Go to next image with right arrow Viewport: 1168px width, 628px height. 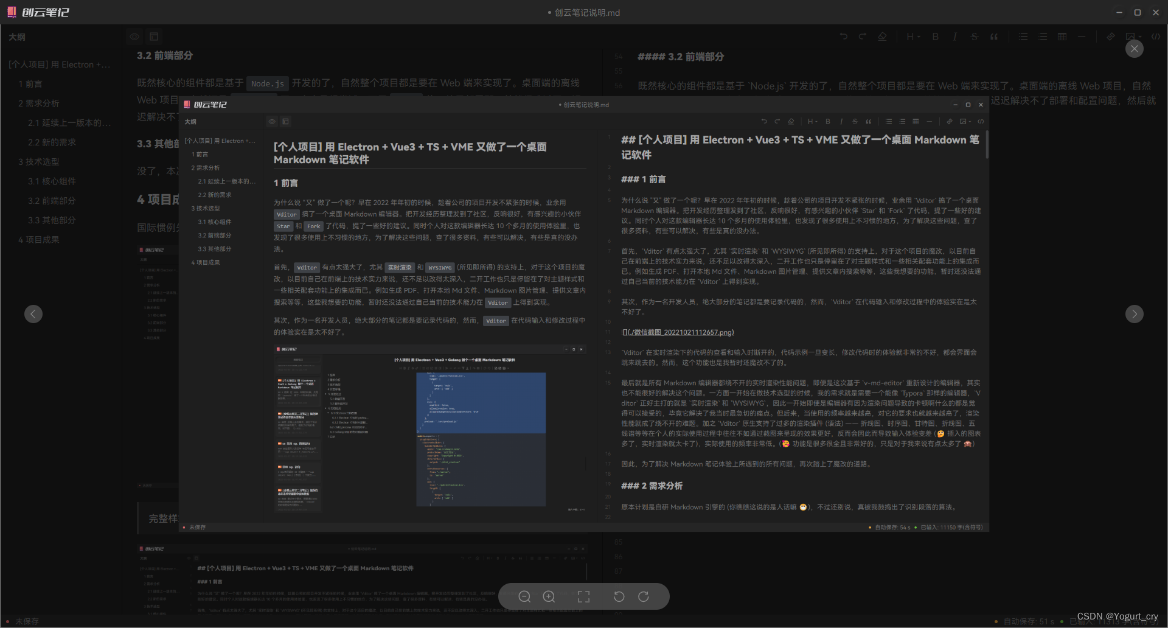click(x=1134, y=313)
